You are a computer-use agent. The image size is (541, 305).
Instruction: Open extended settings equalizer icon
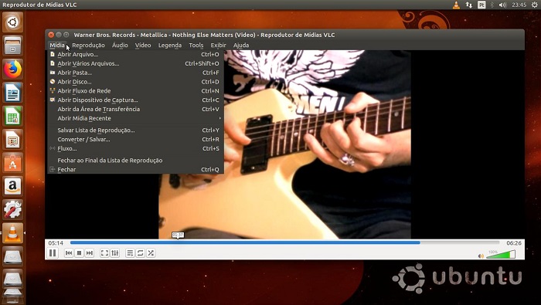pos(115,253)
